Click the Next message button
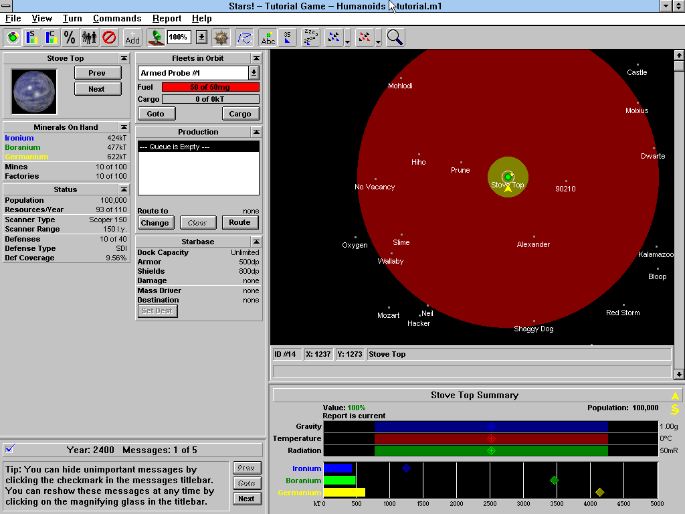 pyautogui.click(x=246, y=499)
